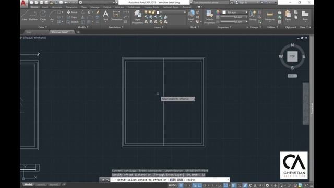Image resolution: width=334 pixels, height=188 pixels.
Task: Open the Insert ribbon tab
Action: click(x=45, y=7)
